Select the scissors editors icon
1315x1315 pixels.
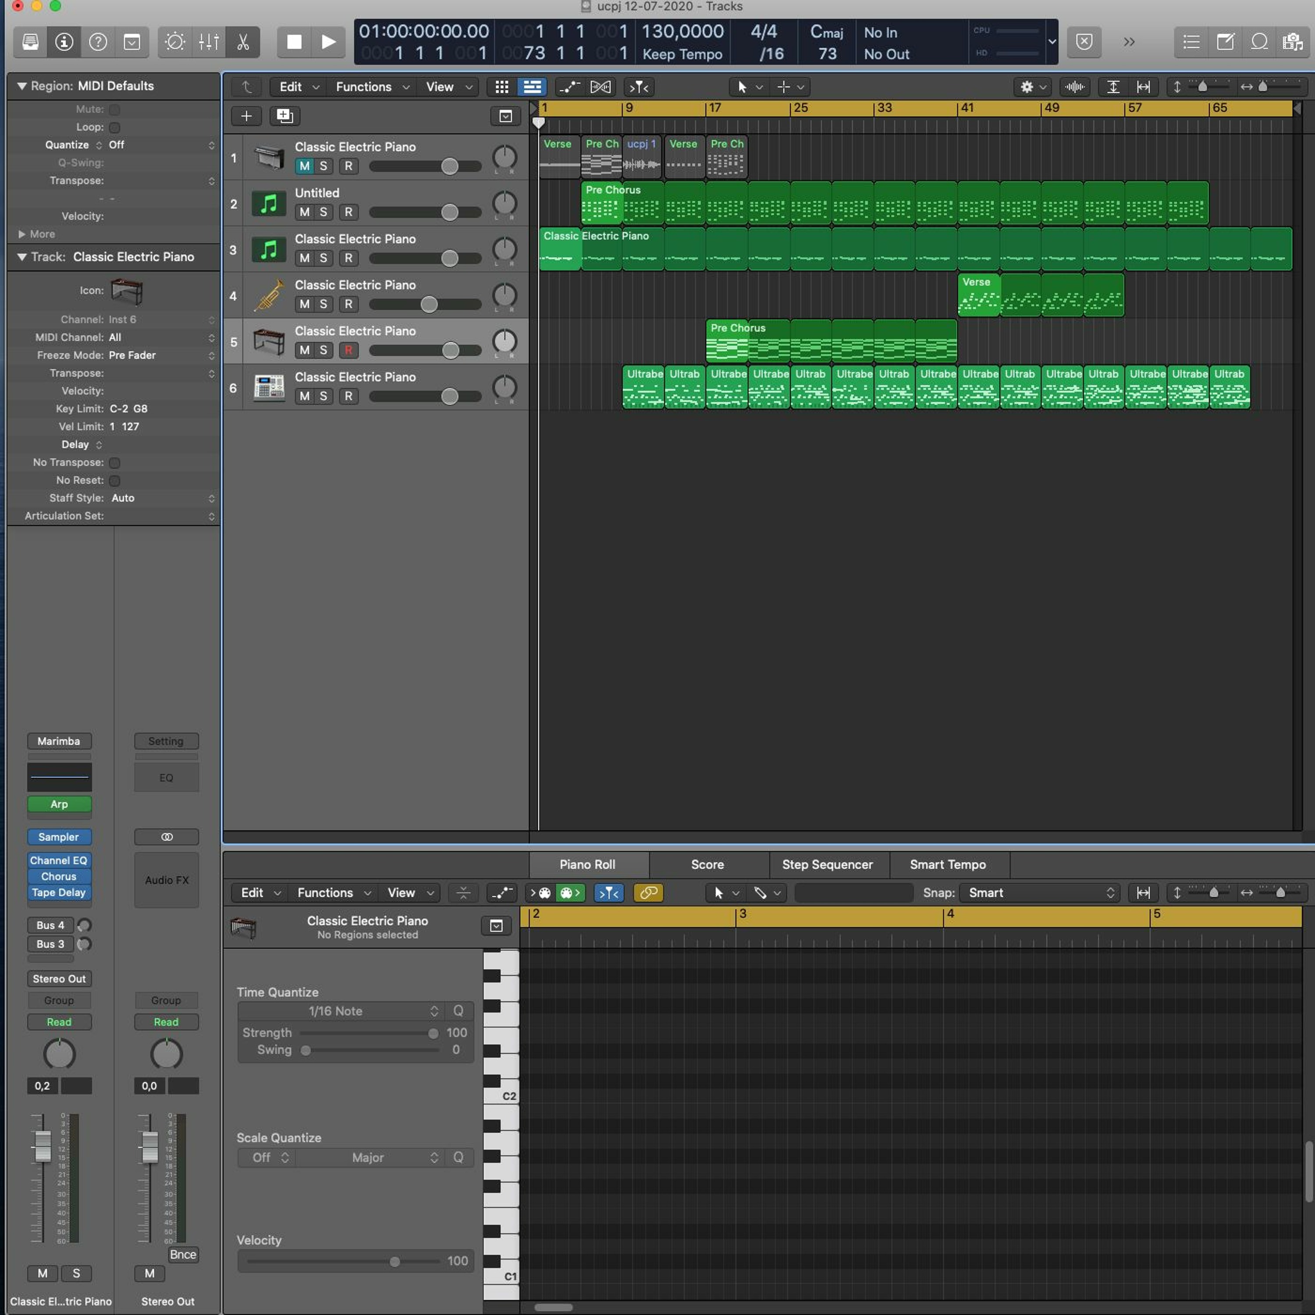tap(242, 42)
